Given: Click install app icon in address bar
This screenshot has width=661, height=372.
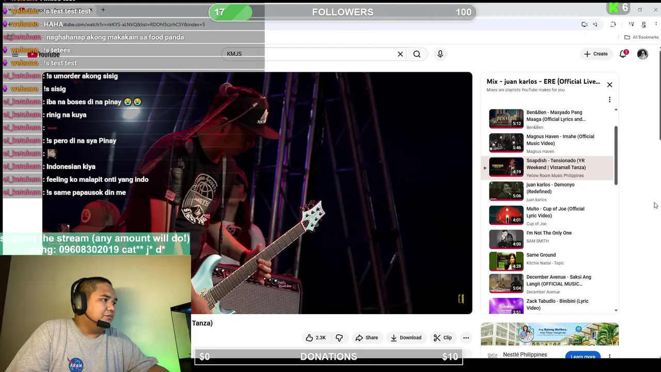Looking at the screenshot, I should [x=585, y=24].
